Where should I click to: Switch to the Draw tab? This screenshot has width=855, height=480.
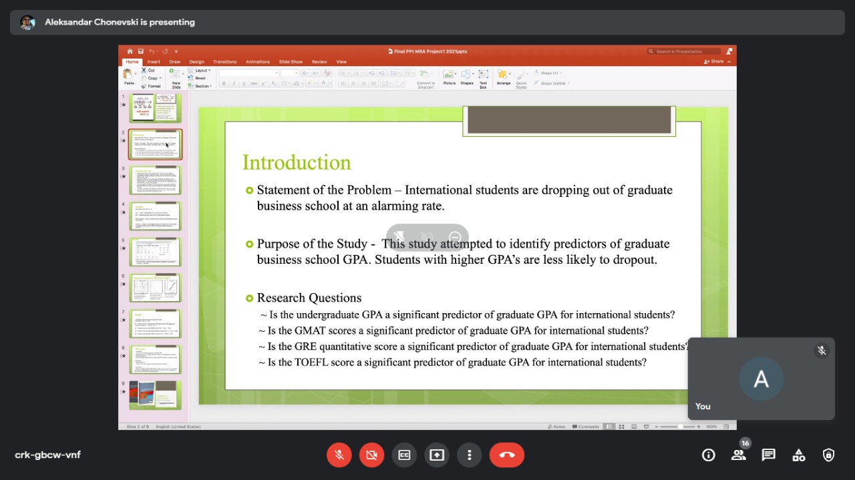174,62
